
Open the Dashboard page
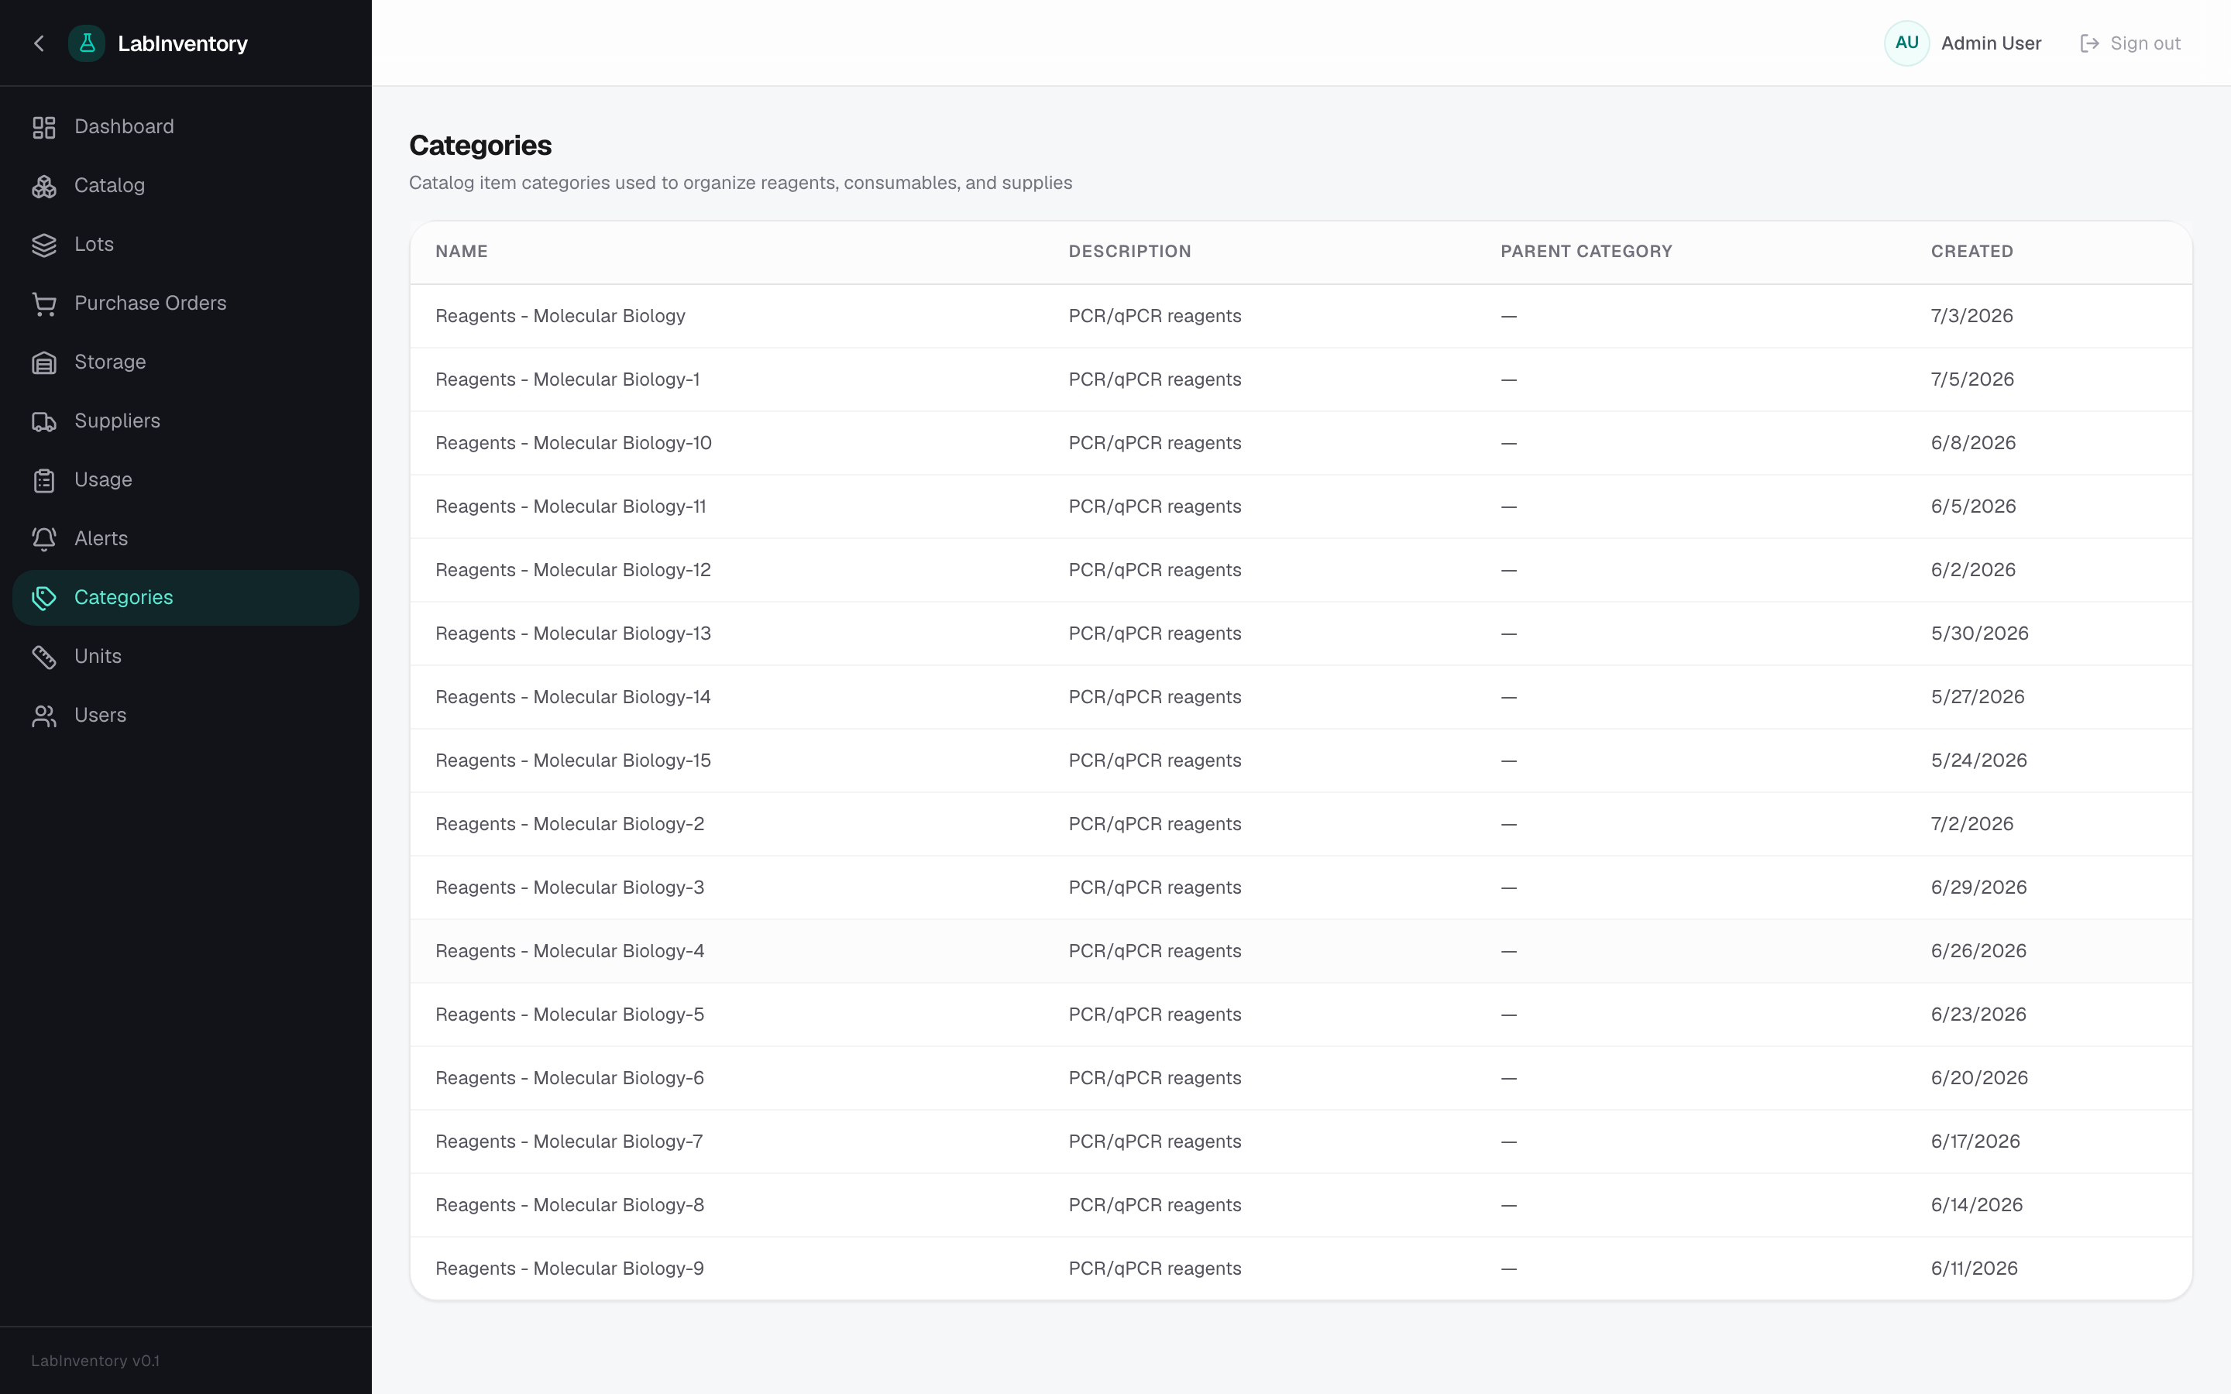pos(185,127)
